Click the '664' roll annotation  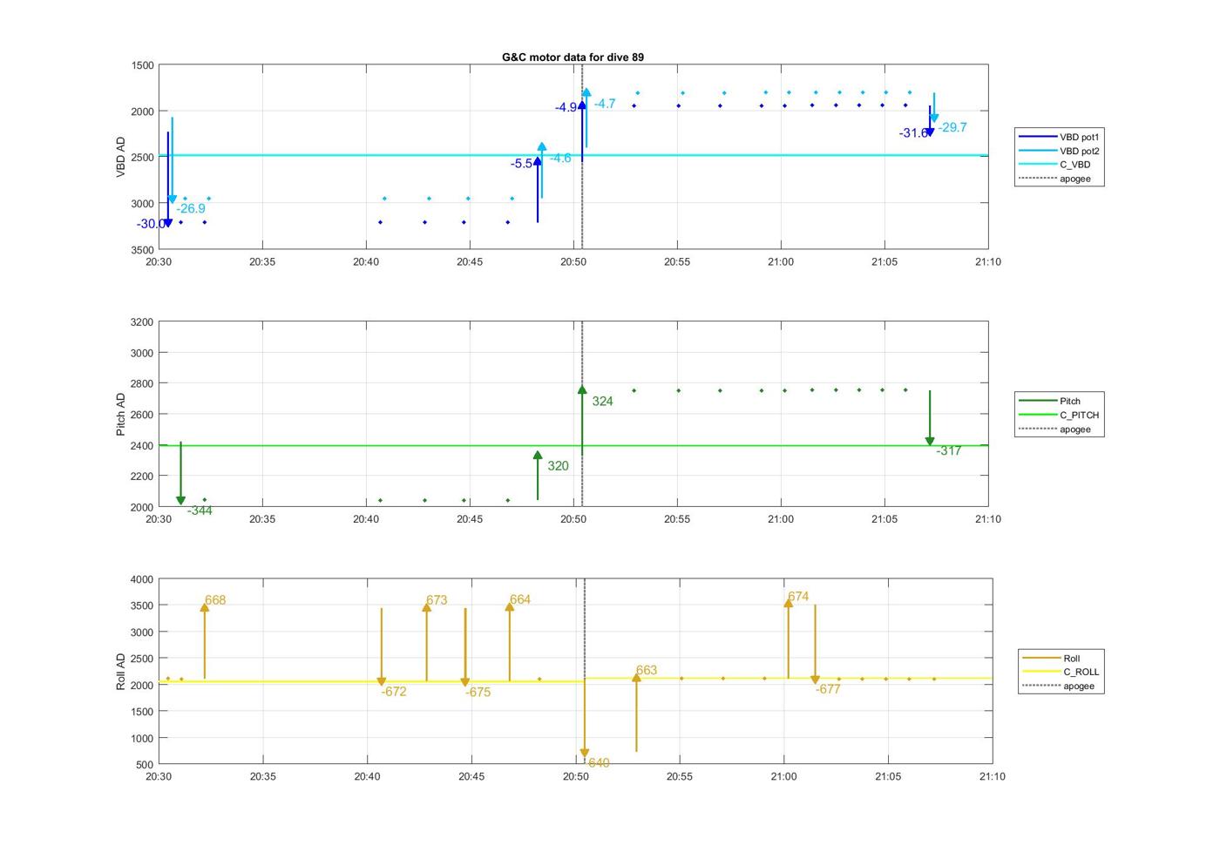pyautogui.click(x=520, y=599)
